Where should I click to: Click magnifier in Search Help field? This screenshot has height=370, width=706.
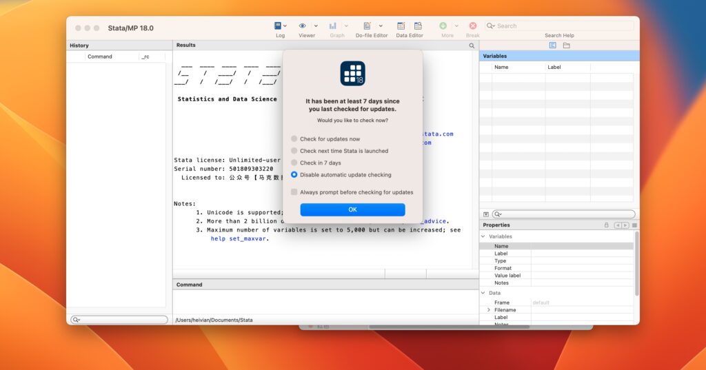click(x=491, y=25)
